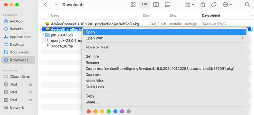Screen dimensions: 254x115
Task: Open AirDrop in the sidebar
Action: point(16,21)
